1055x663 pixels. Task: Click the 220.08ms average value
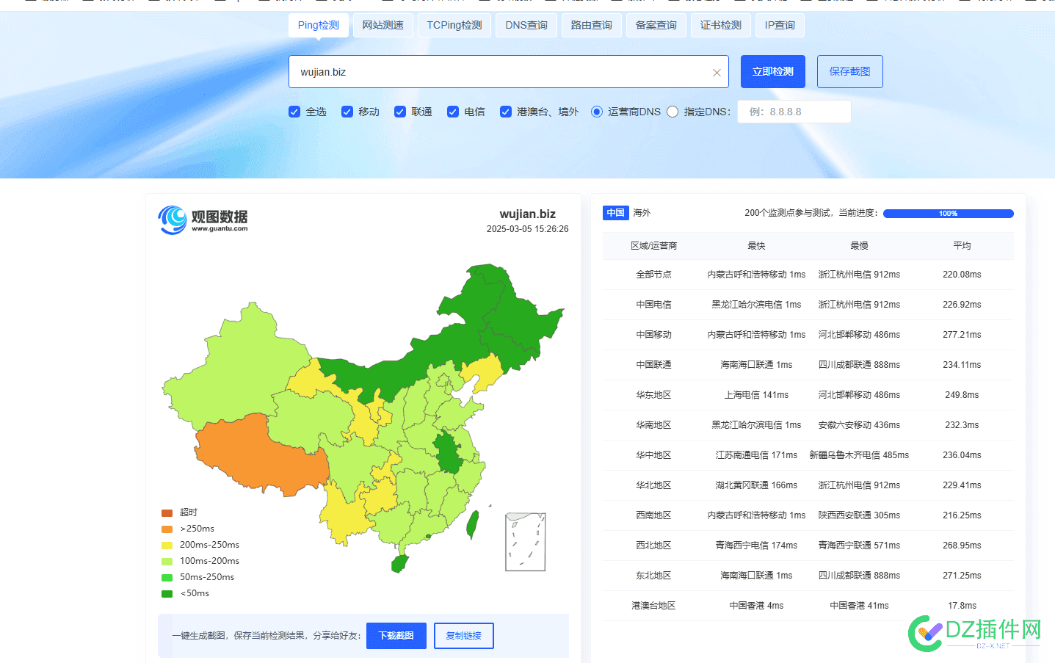tap(962, 275)
